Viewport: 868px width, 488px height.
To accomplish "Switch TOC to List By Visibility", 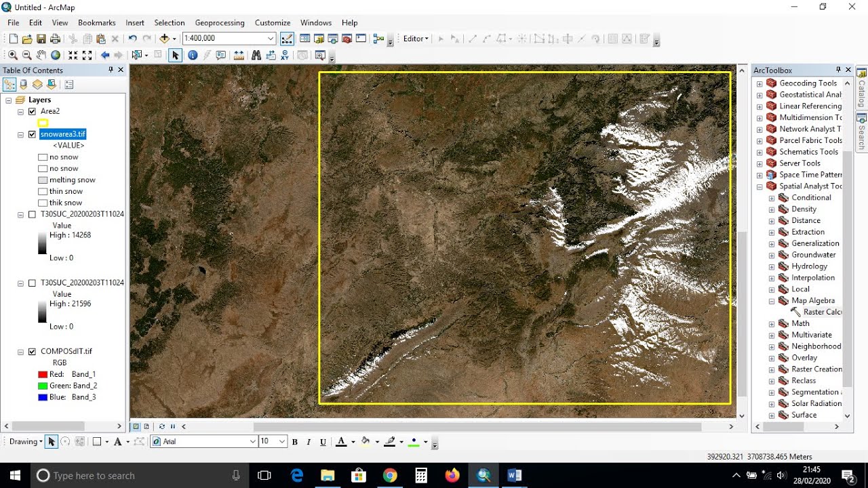I will (37, 85).
